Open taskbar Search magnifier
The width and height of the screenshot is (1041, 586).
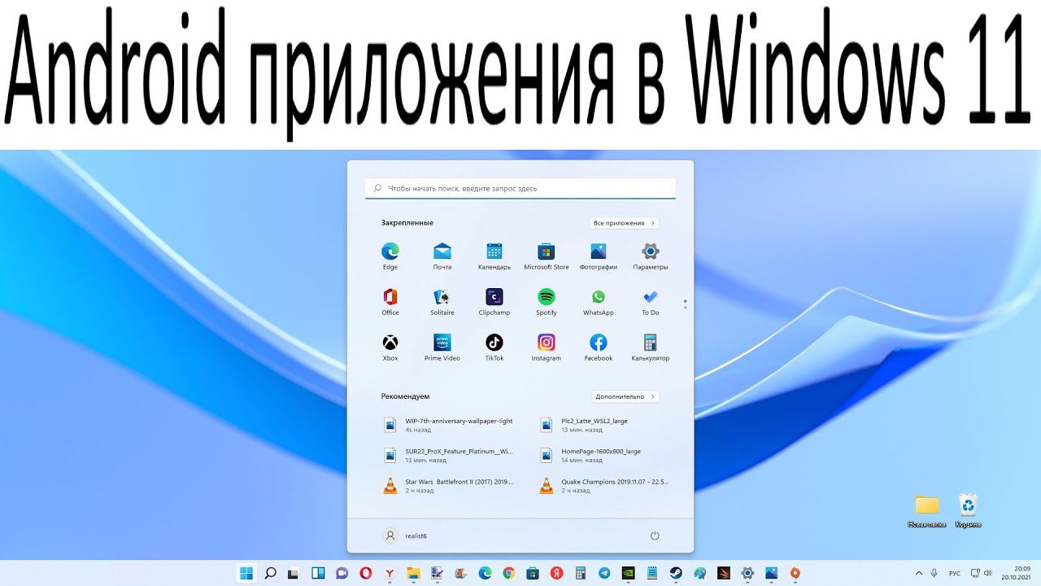(271, 573)
